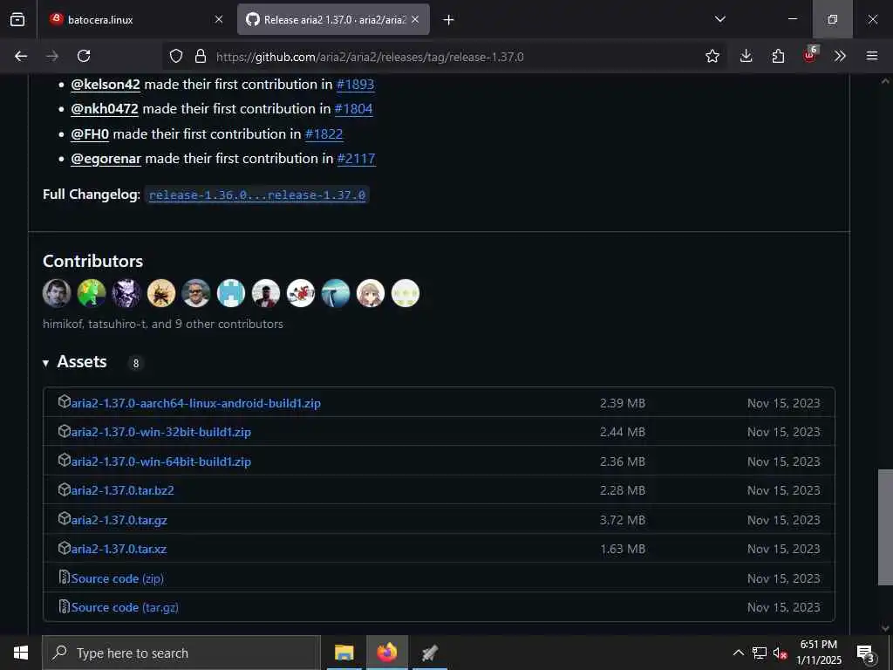Screen dimensions: 893x670
Task: Download aria2-1.37.0.tar.gz
Action: tap(119, 520)
